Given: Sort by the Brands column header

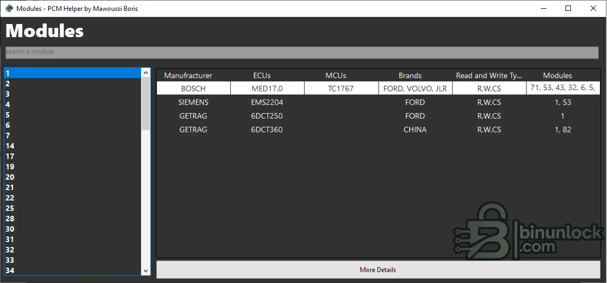Looking at the screenshot, I should click(x=410, y=75).
